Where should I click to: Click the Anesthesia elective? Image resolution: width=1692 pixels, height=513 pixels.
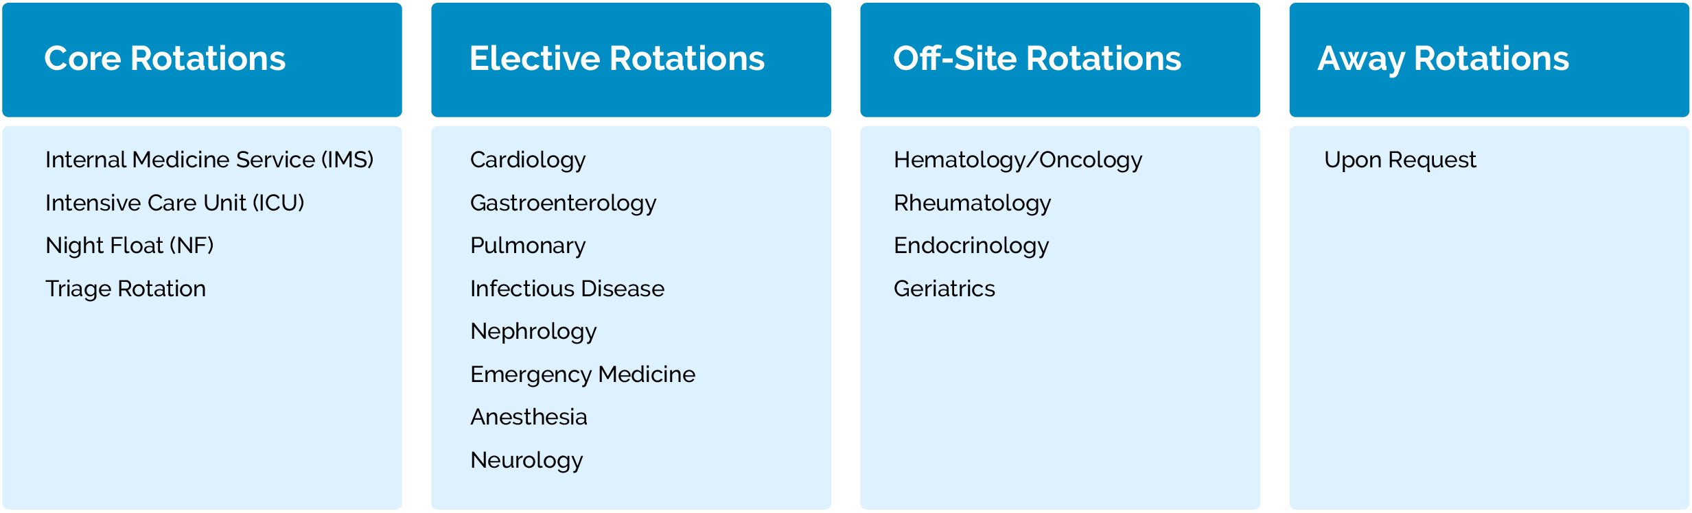click(529, 417)
